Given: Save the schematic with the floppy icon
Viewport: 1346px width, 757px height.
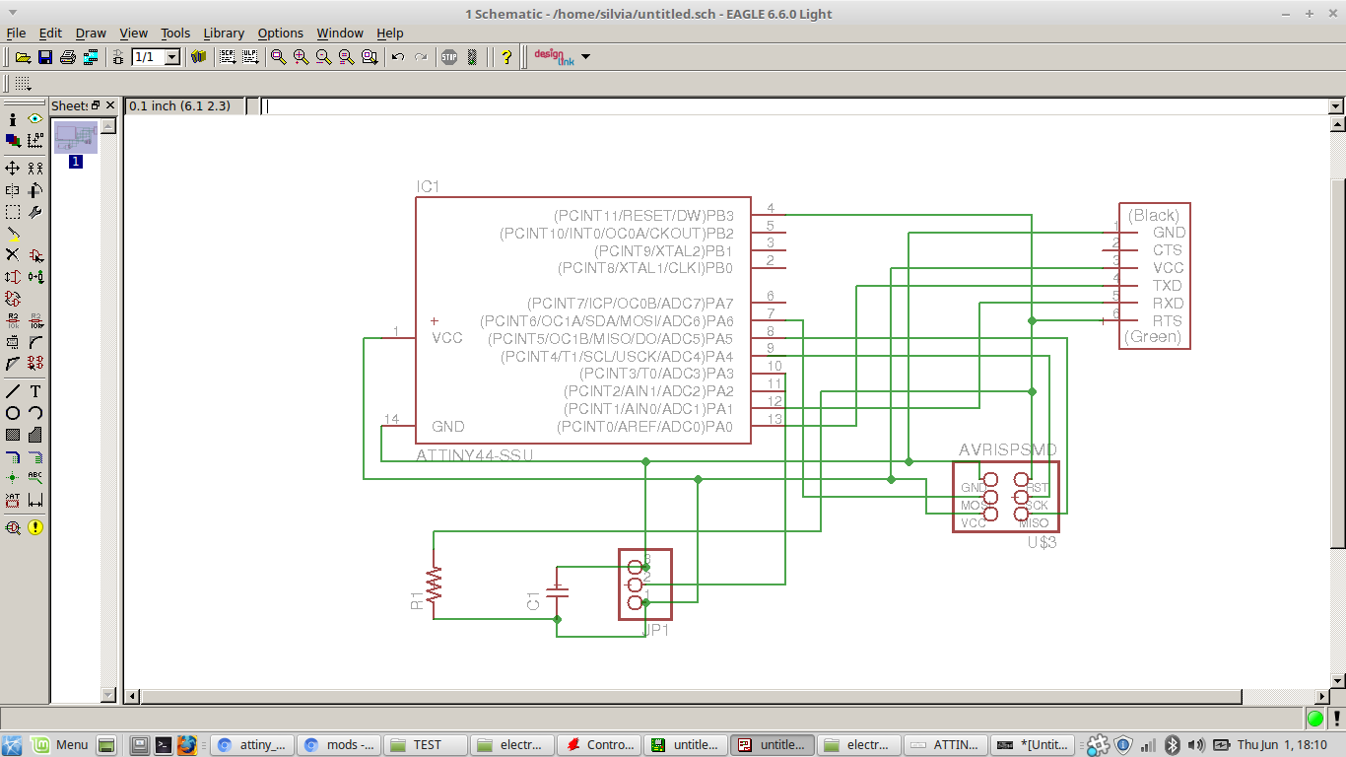Looking at the screenshot, I should (x=45, y=57).
